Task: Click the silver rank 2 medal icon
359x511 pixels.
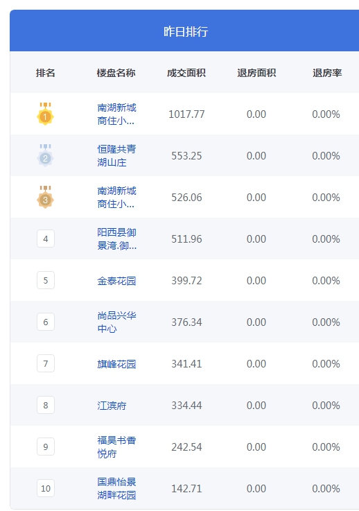Action: [x=45, y=156]
